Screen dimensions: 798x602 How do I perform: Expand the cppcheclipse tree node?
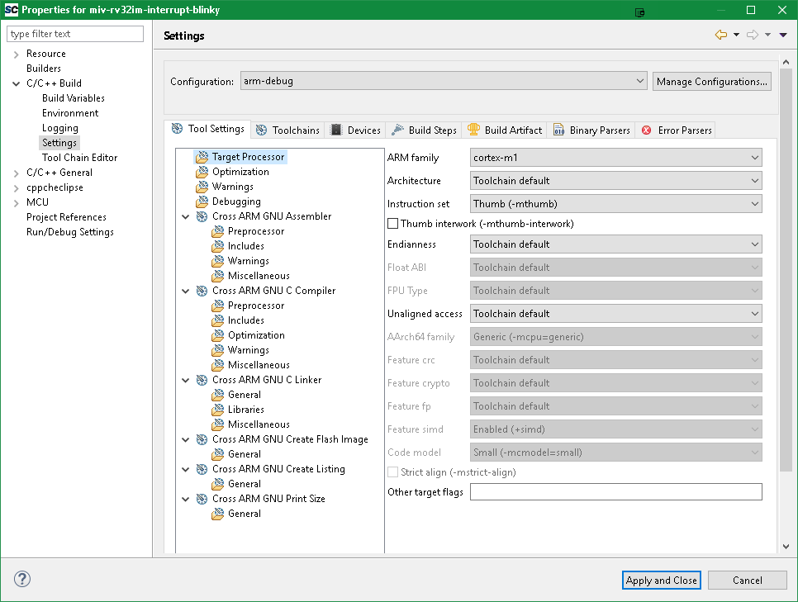tap(17, 187)
